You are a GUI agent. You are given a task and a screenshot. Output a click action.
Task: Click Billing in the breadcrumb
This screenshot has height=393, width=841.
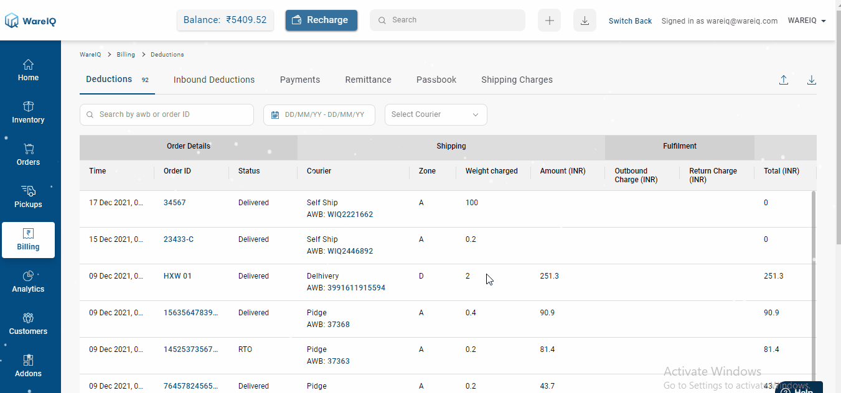pyautogui.click(x=126, y=55)
